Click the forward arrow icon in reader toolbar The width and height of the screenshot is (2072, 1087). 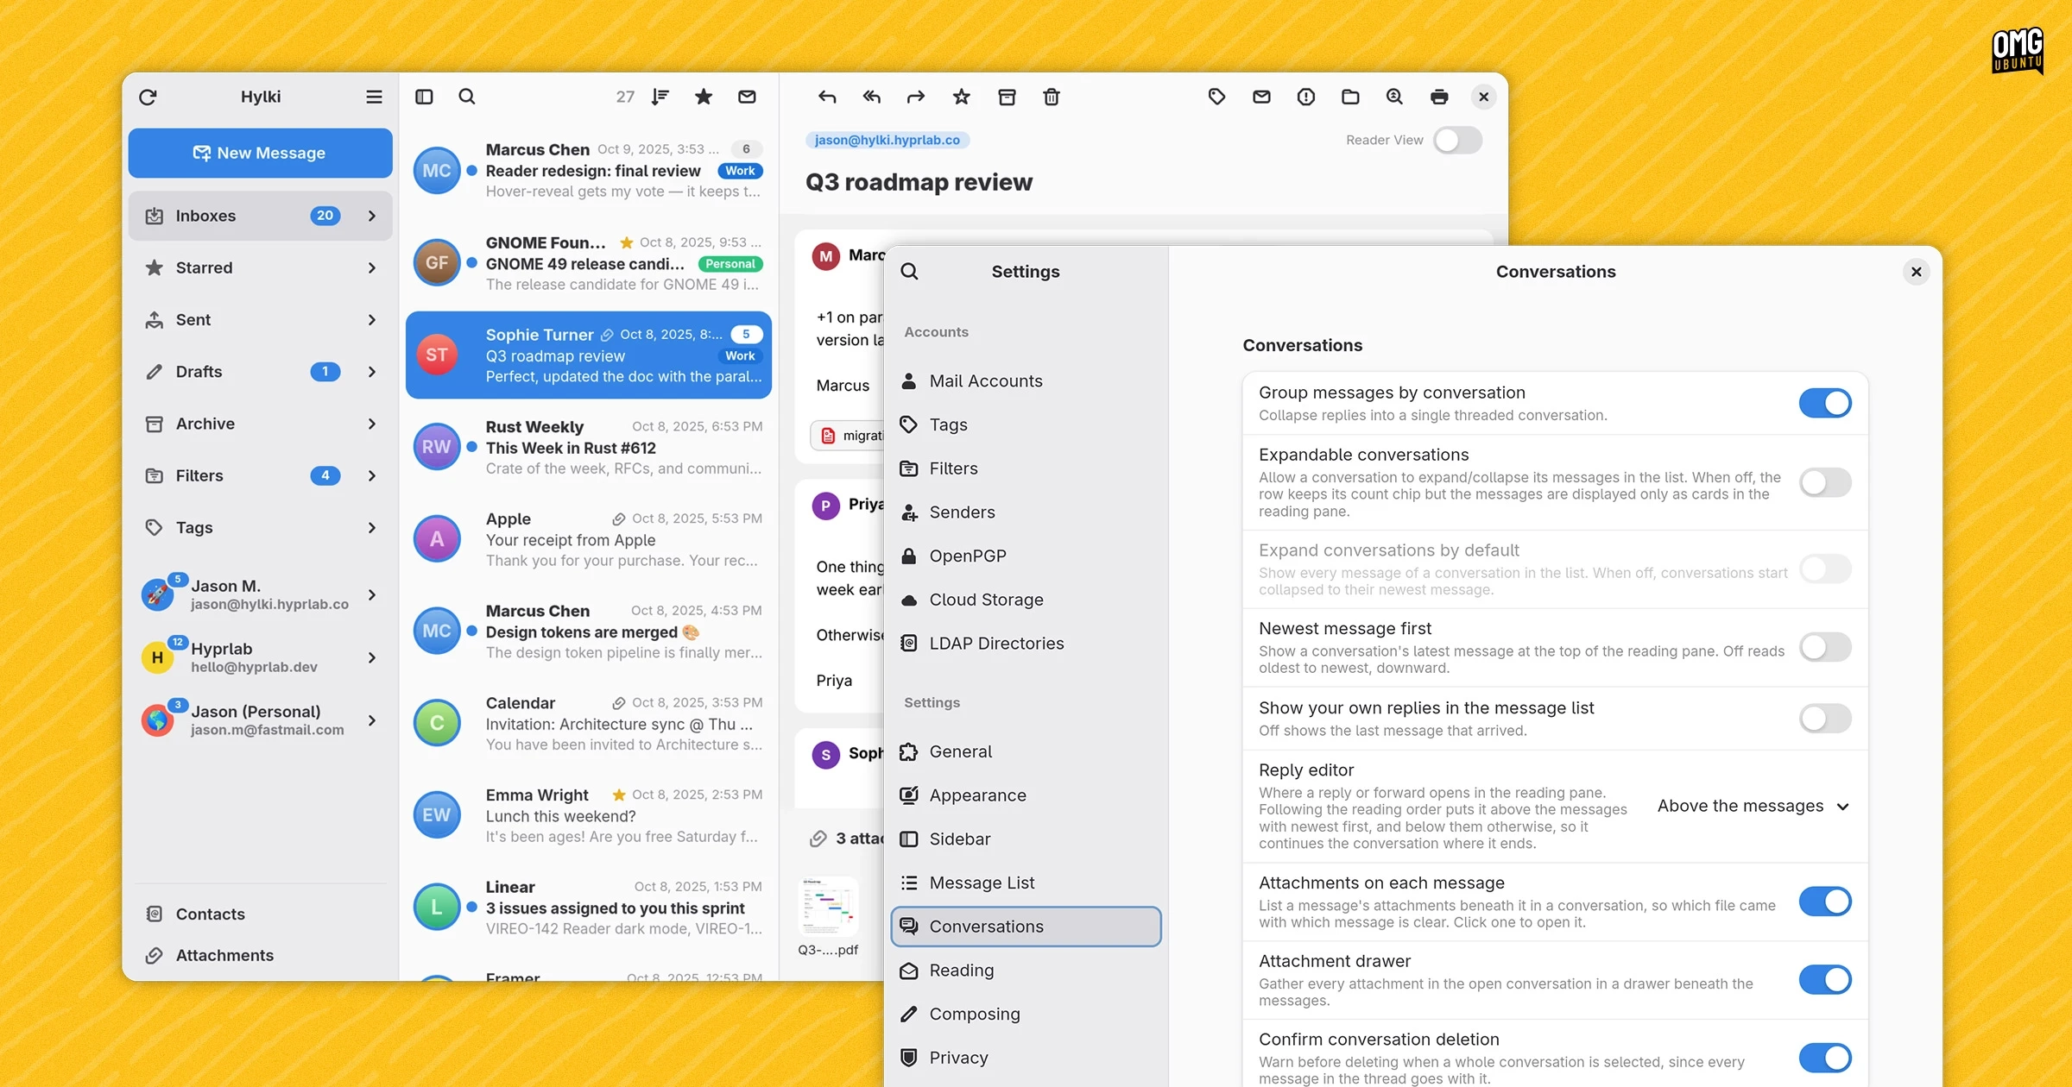[916, 97]
